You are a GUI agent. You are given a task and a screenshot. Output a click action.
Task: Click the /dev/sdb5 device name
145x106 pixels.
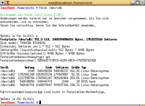(x=8, y=81)
